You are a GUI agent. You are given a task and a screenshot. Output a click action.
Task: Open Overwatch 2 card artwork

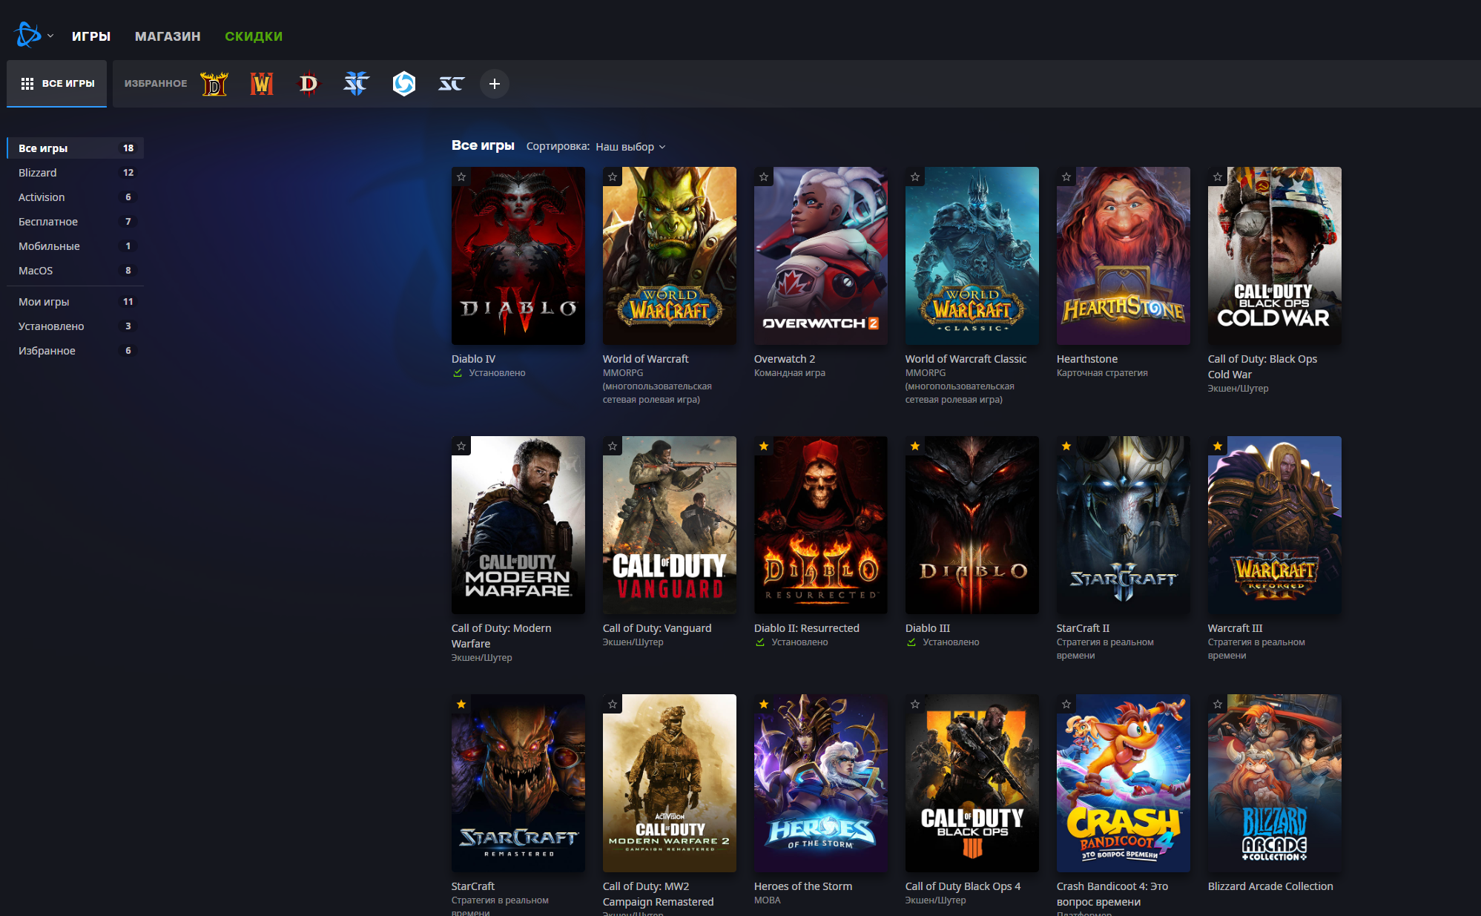[x=820, y=255]
